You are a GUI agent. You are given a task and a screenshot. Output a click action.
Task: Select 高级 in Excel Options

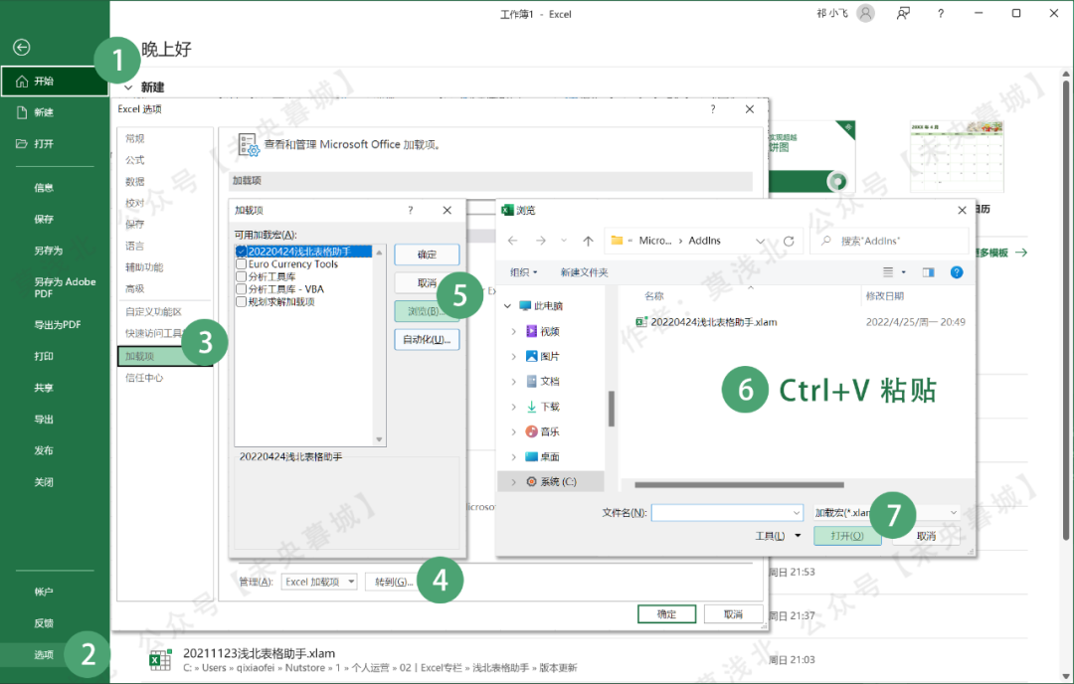click(x=135, y=288)
